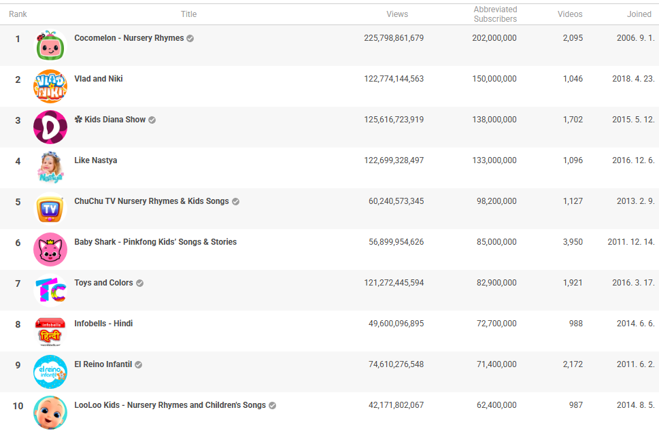
Task: Open the El Reino Infantil logo
Action: click(50, 371)
